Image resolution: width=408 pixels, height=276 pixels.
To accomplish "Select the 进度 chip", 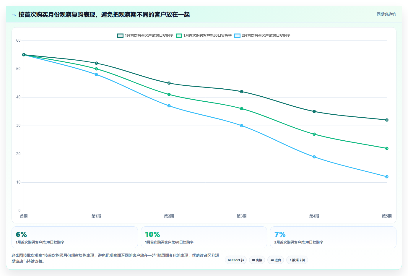I will (x=276, y=260).
